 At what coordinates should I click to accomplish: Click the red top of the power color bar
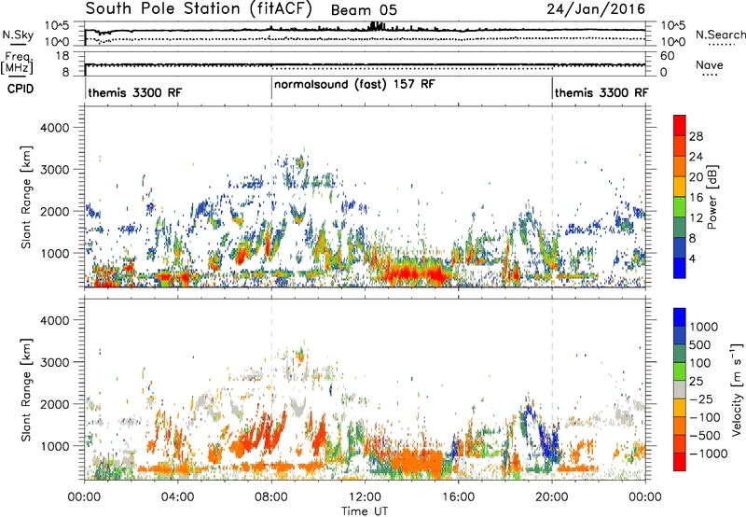click(680, 124)
